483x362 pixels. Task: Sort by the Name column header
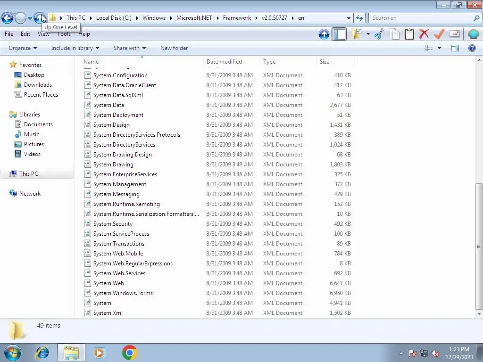(x=142, y=62)
